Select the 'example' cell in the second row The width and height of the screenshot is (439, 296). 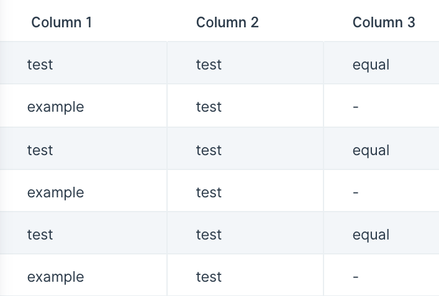[x=83, y=105]
